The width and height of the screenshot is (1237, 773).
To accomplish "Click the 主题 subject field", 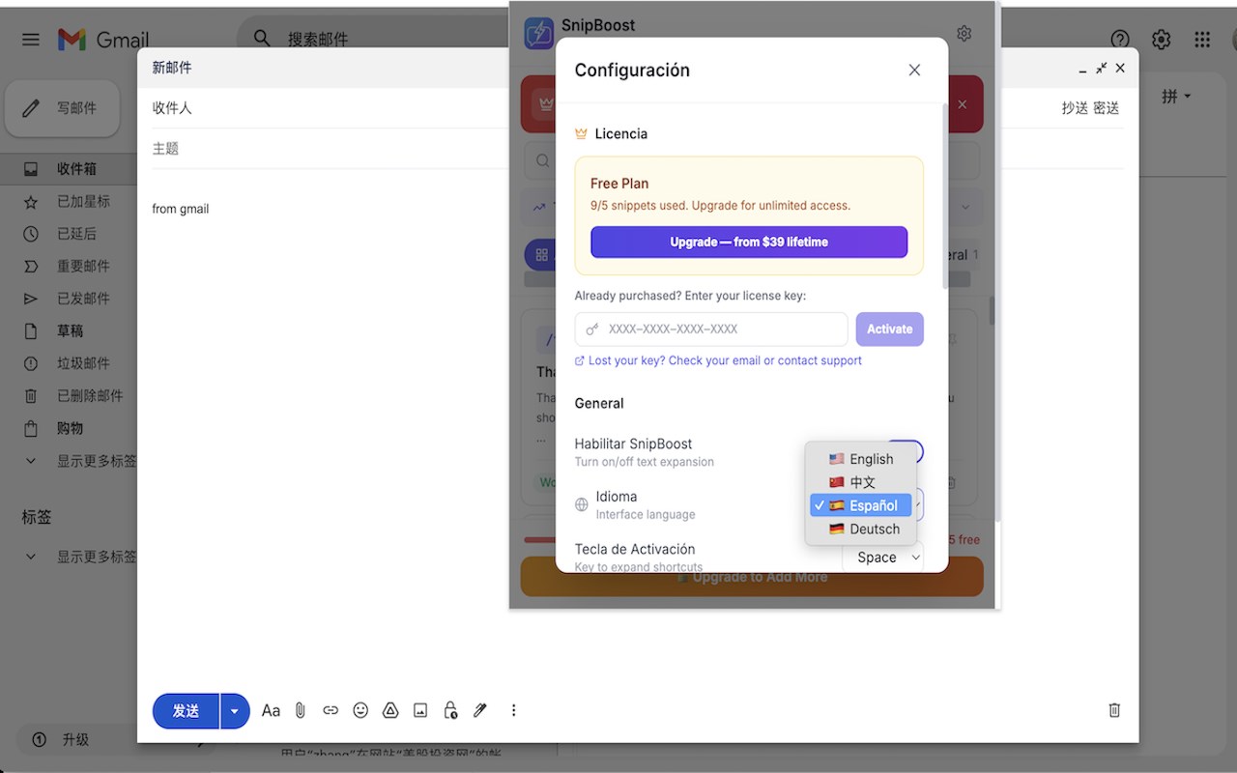I will [637, 149].
